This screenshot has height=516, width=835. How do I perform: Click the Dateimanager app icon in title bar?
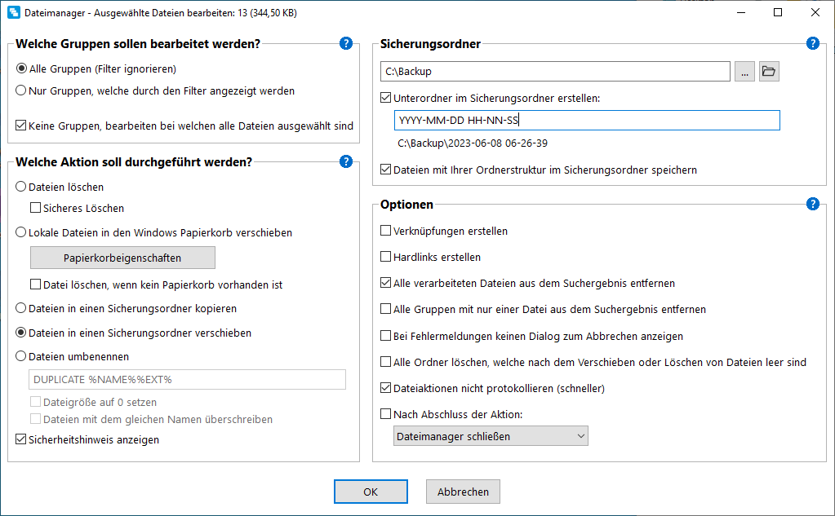(13, 13)
